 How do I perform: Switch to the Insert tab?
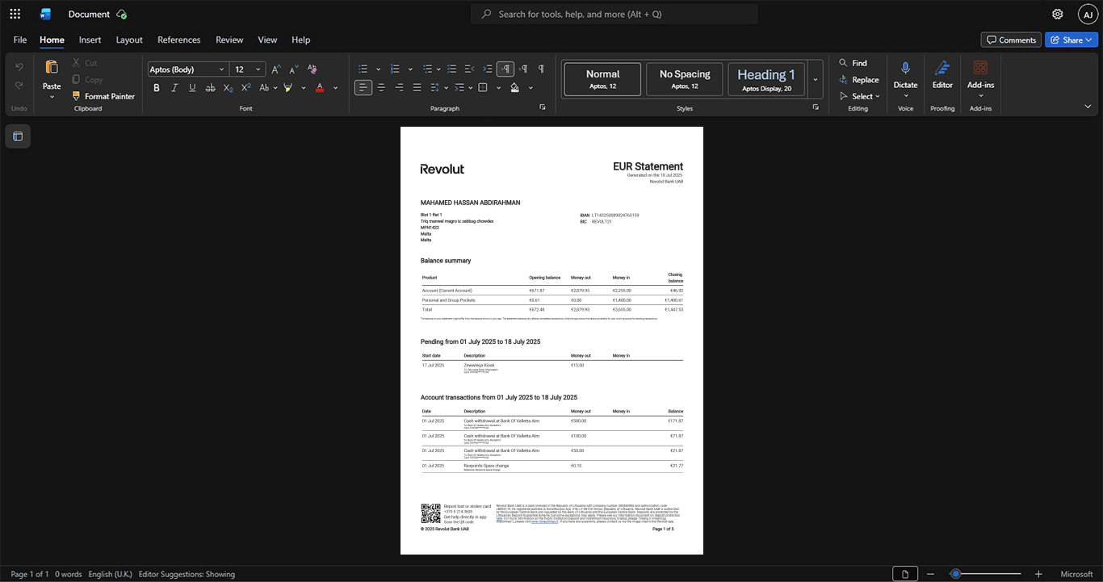(90, 40)
